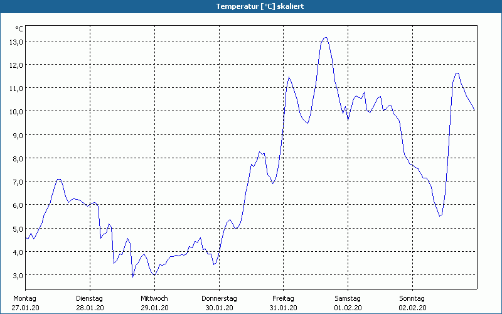Select the 13,0 y-axis label
The width and height of the screenshot is (502, 314).
point(16,41)
